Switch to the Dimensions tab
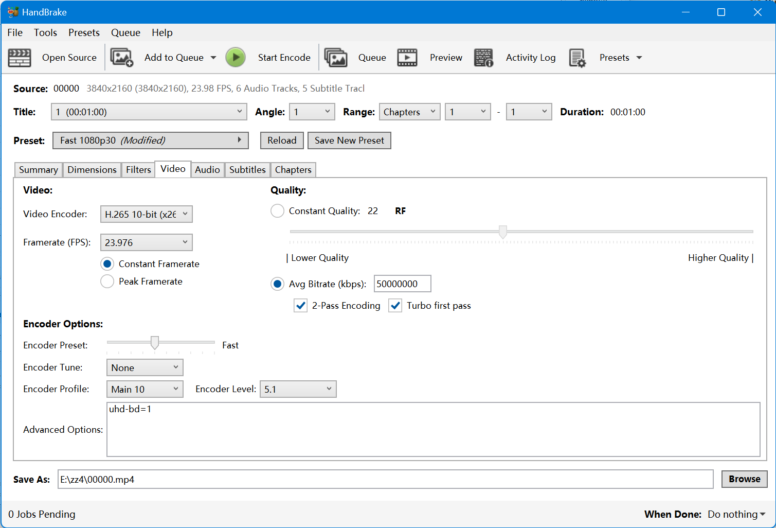Screen dimensions: 776x528 coord(92,170)
